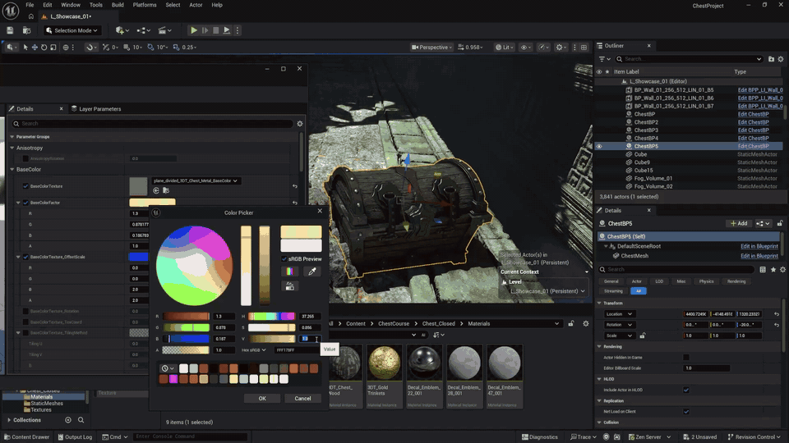The image size is (789, 443).
Task: Toggle AnisotropyRotation parameter checkbox
Action: click(x=25, y=158)
